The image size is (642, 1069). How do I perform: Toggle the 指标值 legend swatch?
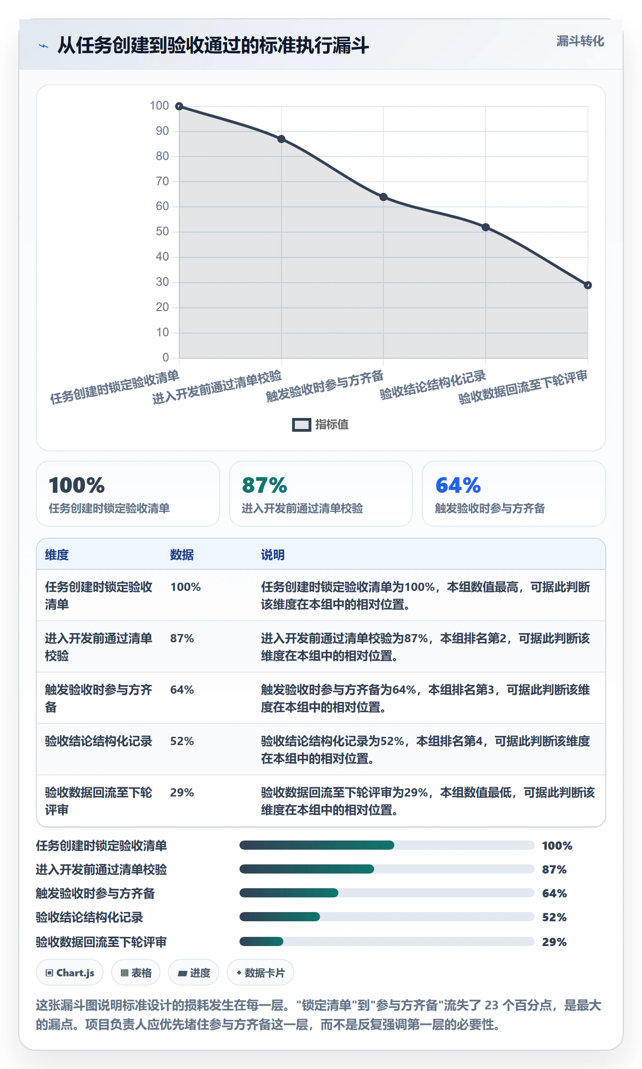tap(302, 425)
